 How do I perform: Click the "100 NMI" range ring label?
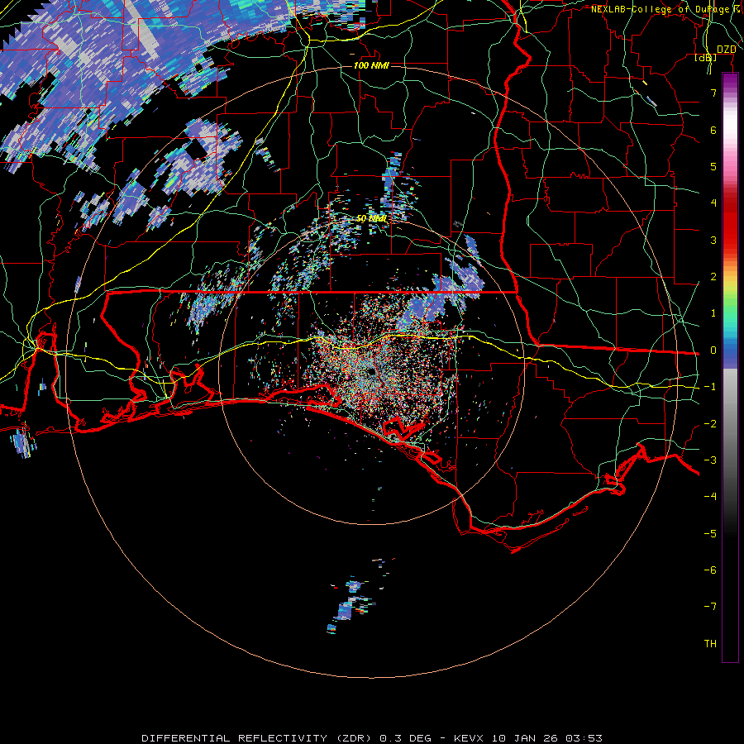pyautogui.click(x=371, y=65)
